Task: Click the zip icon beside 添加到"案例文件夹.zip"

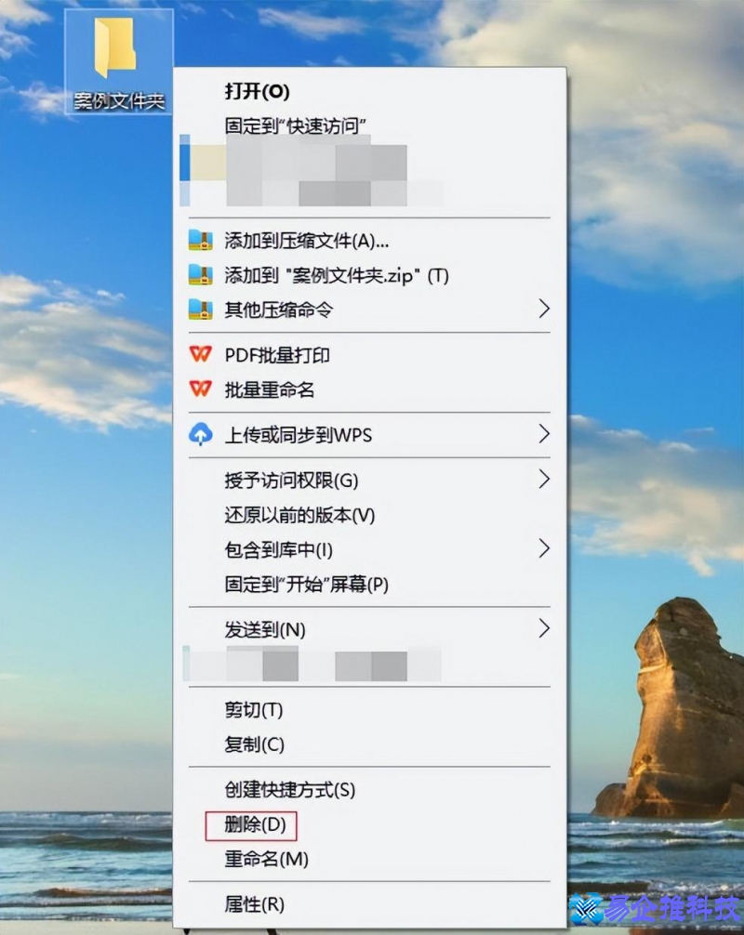Action: [201, 275]
